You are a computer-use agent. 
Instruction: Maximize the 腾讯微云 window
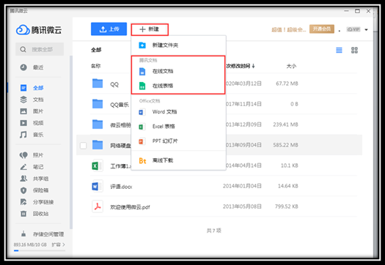(357, 11)
